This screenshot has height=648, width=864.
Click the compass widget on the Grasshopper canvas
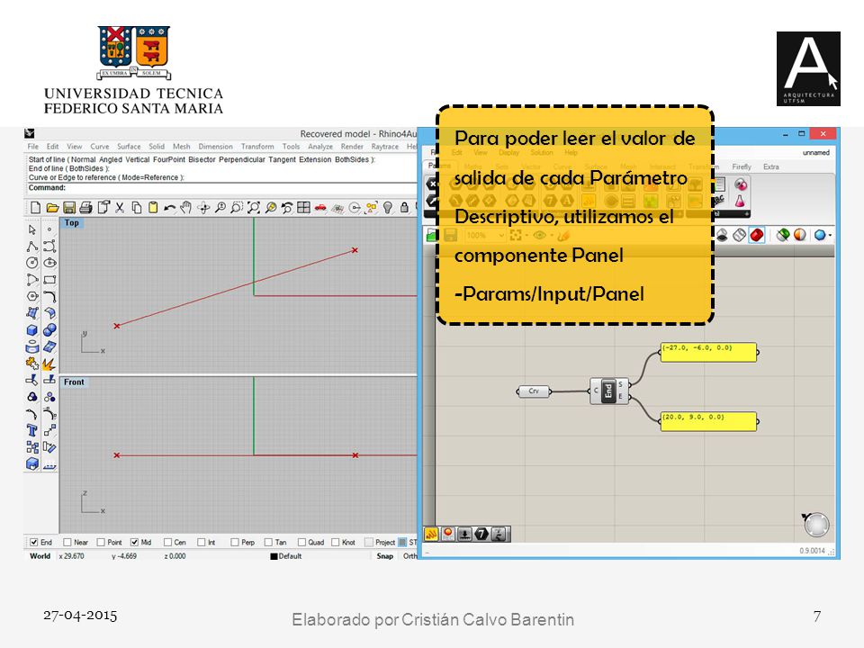click(816, 524)
